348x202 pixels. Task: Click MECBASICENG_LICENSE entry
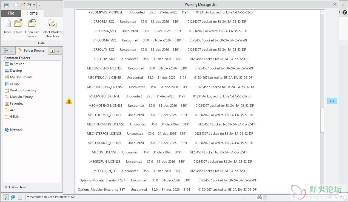pos(170,68)
